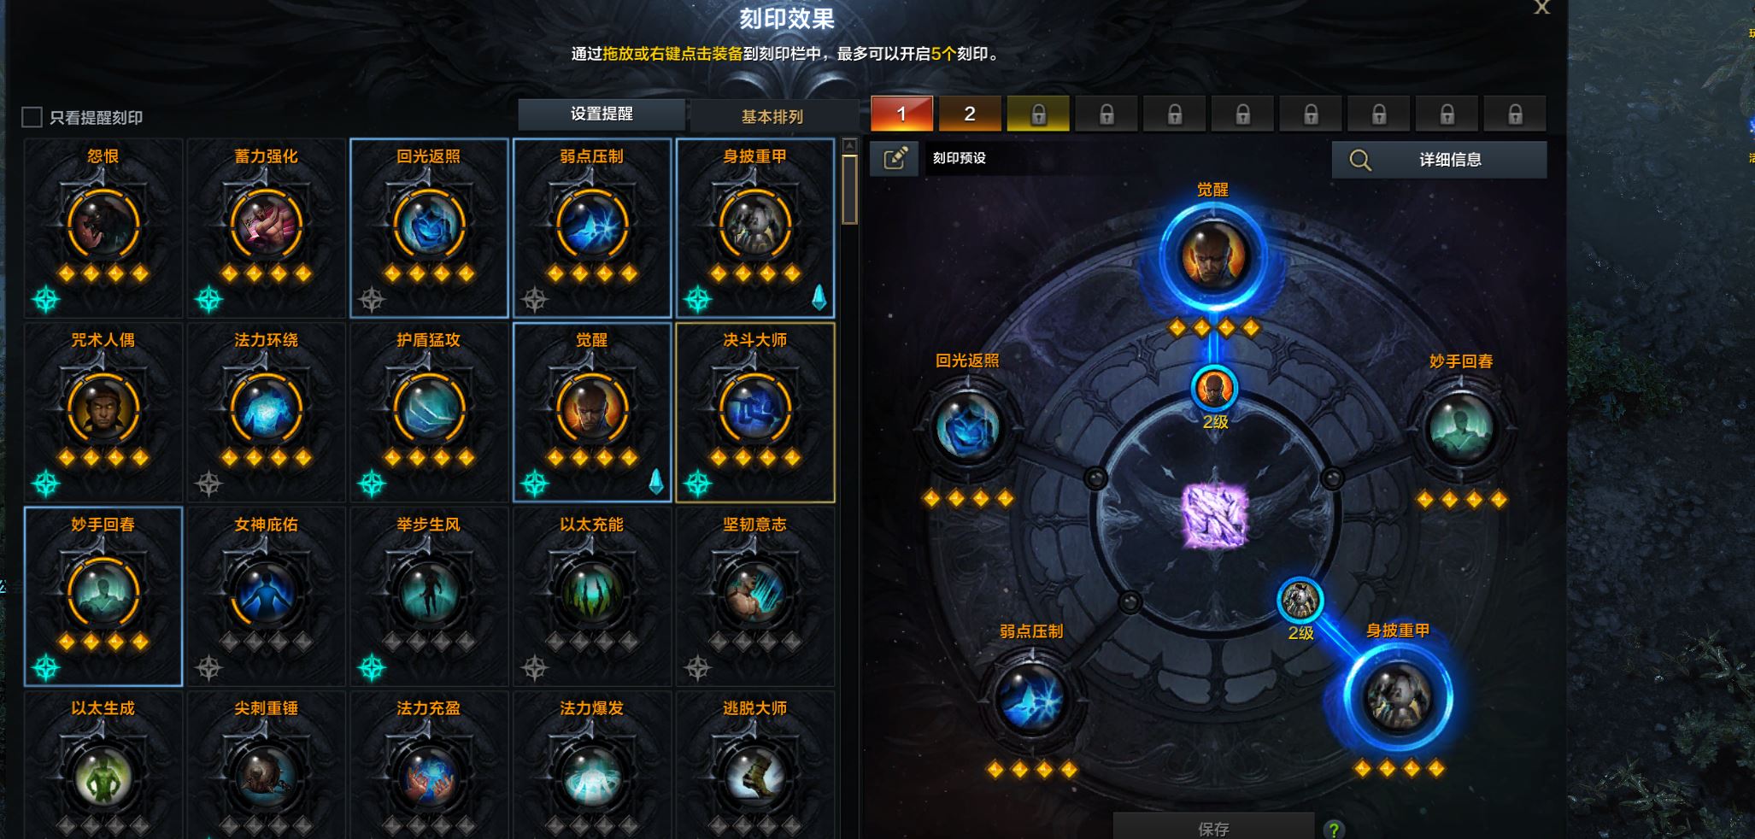Open 详细信息 detailed info

click(x=1439, y=160)
